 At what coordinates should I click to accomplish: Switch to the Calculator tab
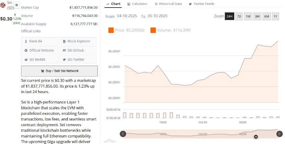pos(137,4)
